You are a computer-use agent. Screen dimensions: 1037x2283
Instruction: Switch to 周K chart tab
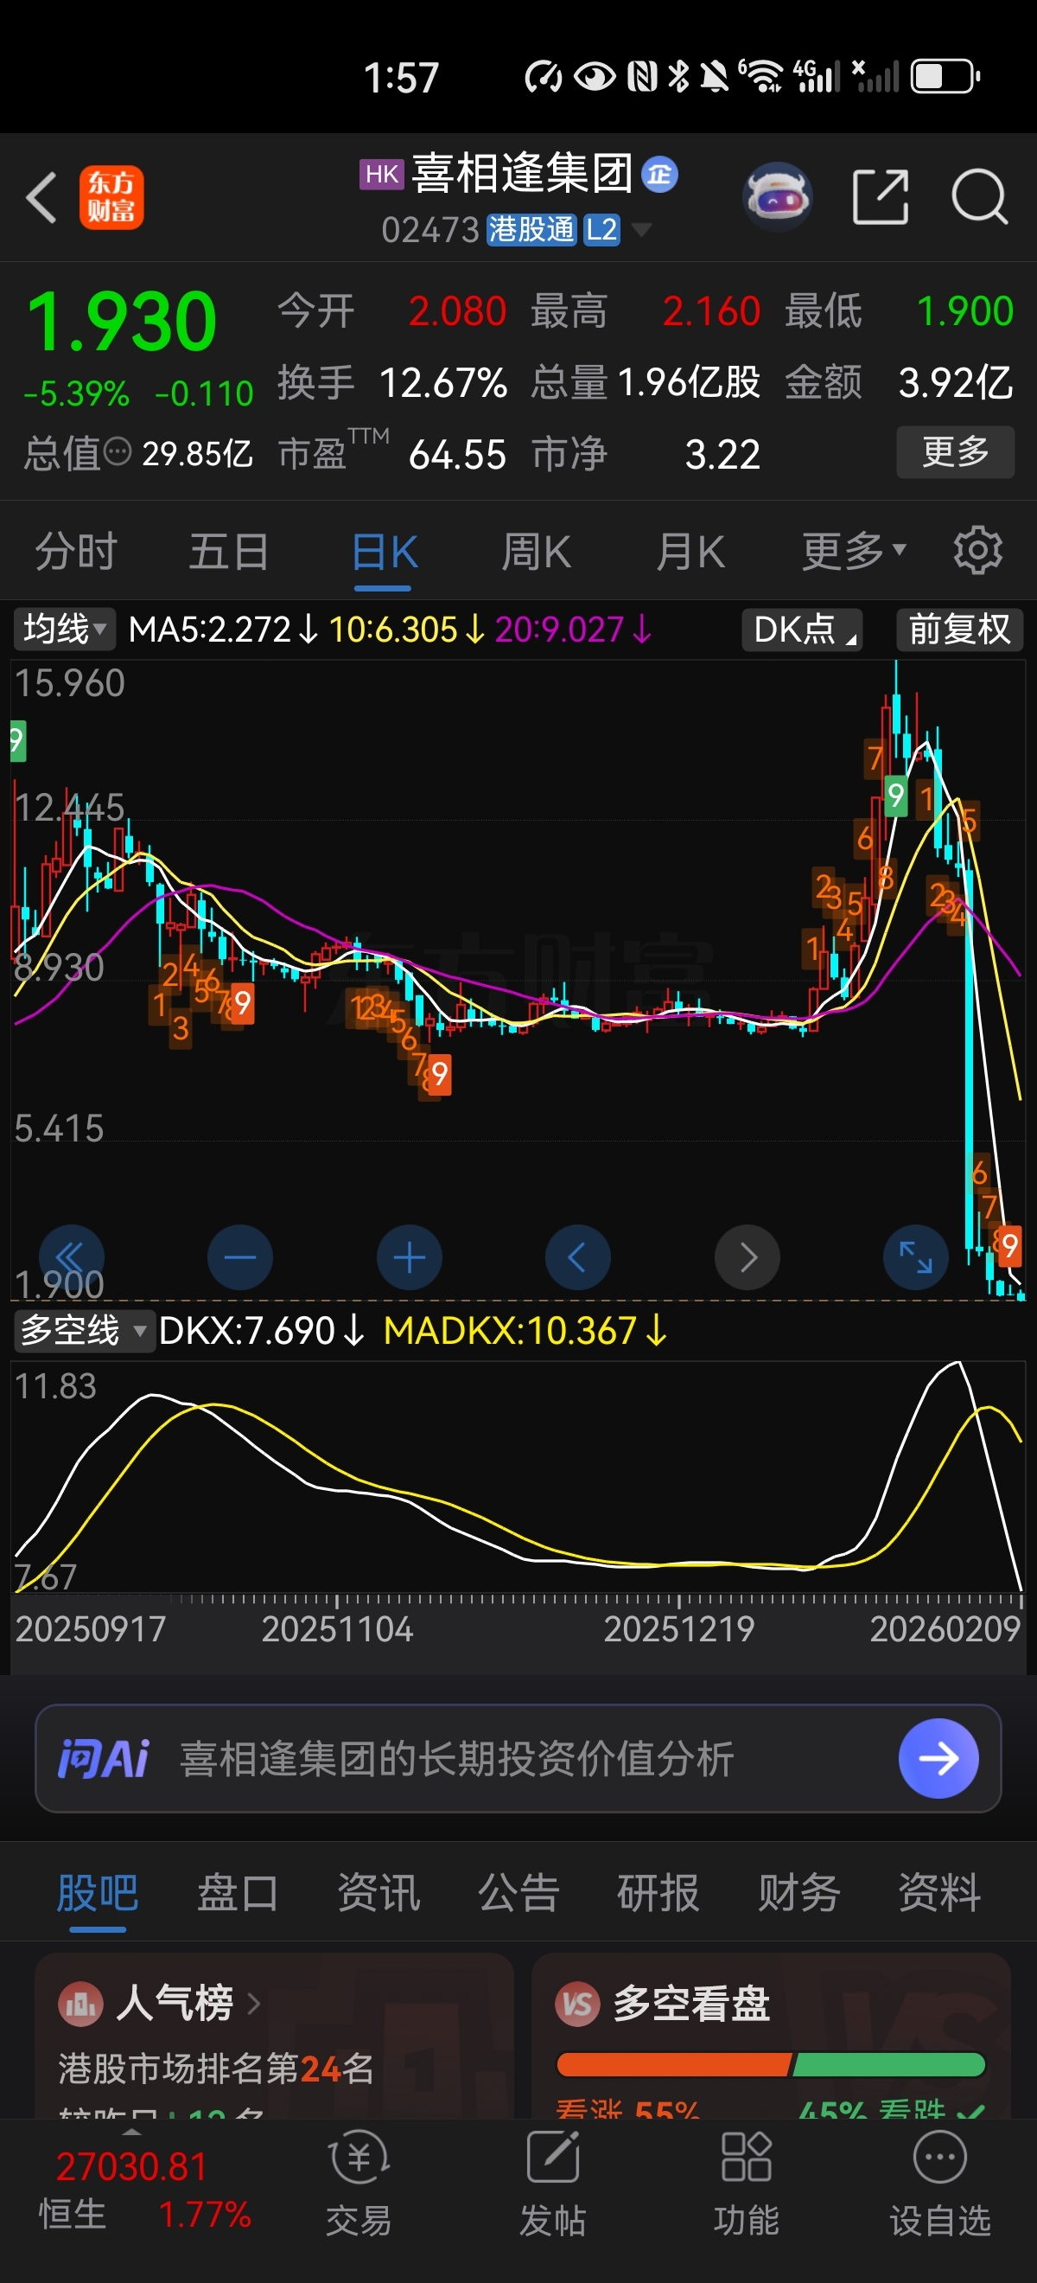pyautogui.click(x=537, y=551)
